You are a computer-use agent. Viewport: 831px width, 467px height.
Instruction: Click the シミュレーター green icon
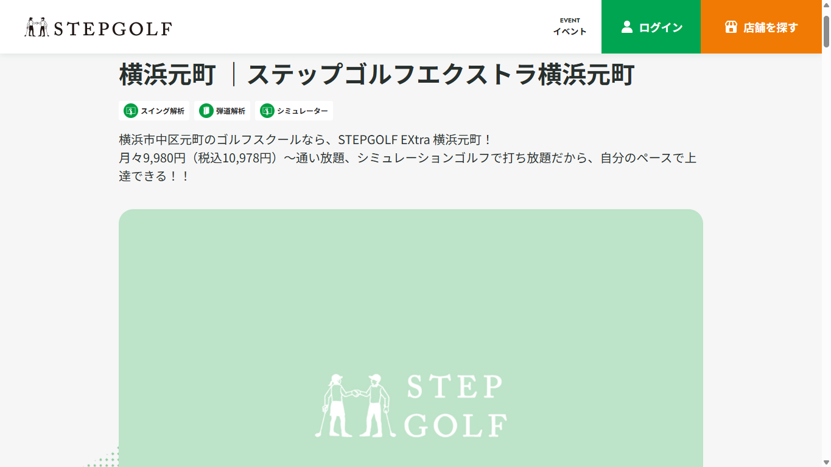(267, 111)
